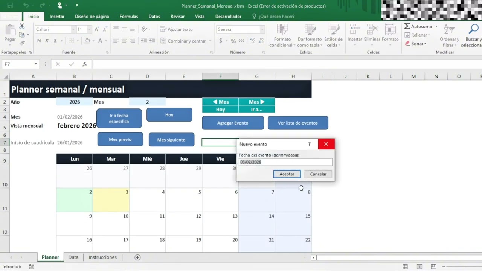Viewport: 482px width, 271px height.
Task: Open the Datos ribbon tab
Action: pyautogui.click(x=154, y=16)
